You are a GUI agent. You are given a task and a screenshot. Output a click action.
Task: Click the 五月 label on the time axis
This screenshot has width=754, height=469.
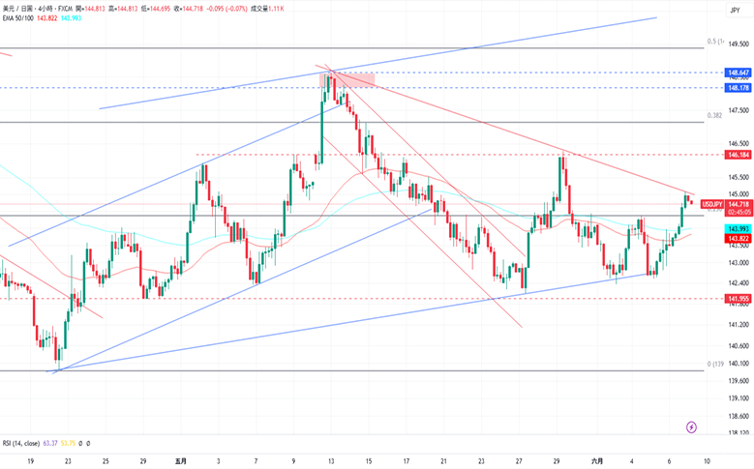coord(180,461)
